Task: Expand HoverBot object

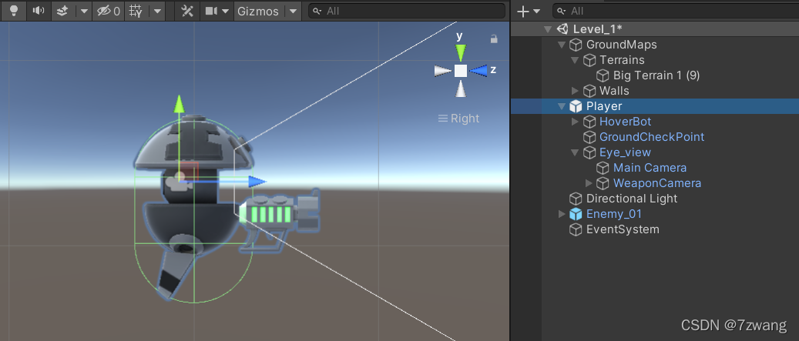Action: tap(575, 122)
